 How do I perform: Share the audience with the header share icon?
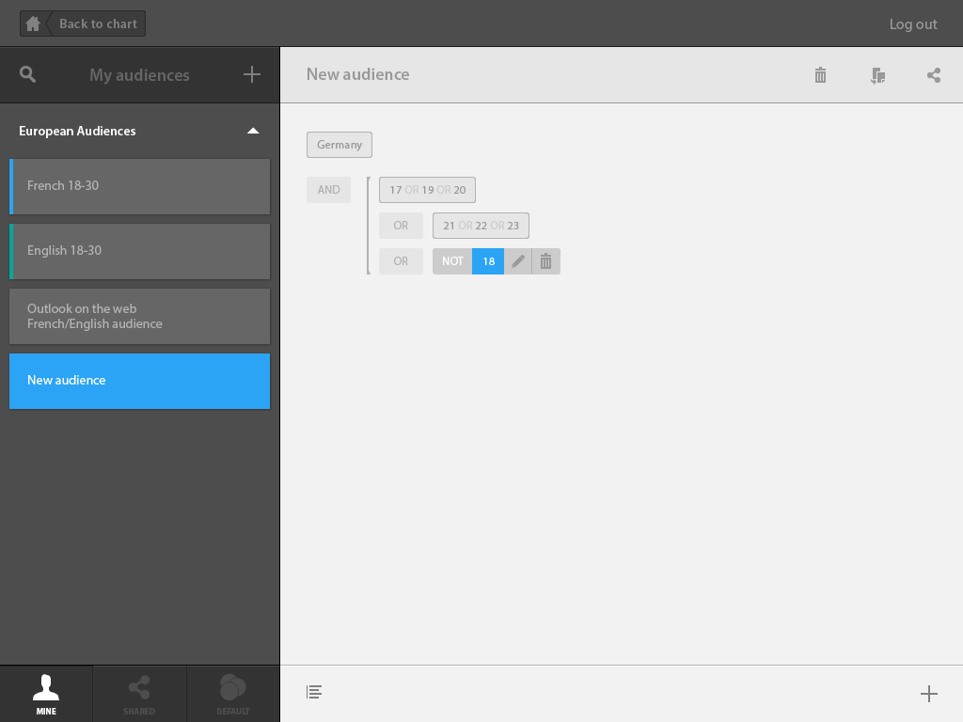(x=934, y=75)
